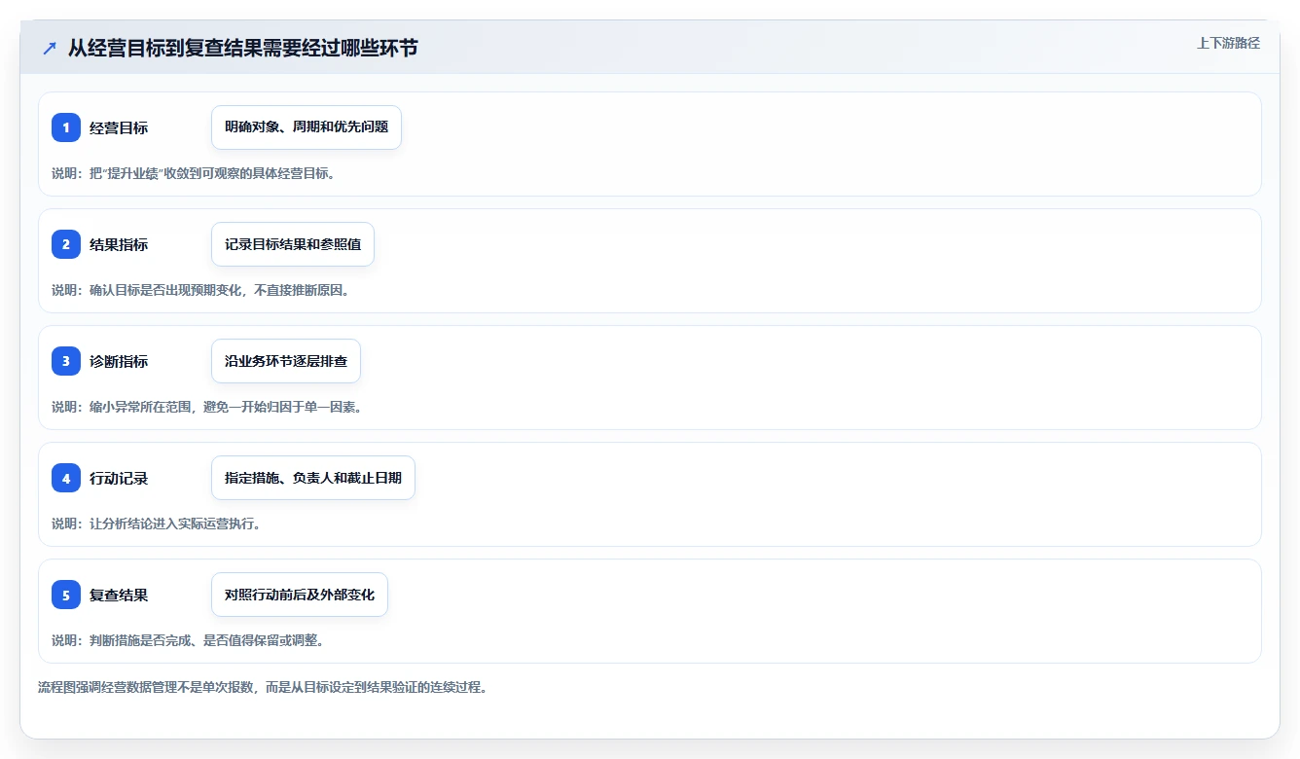Select the 记录目标结果和参照值 chip

click(293, 244)
